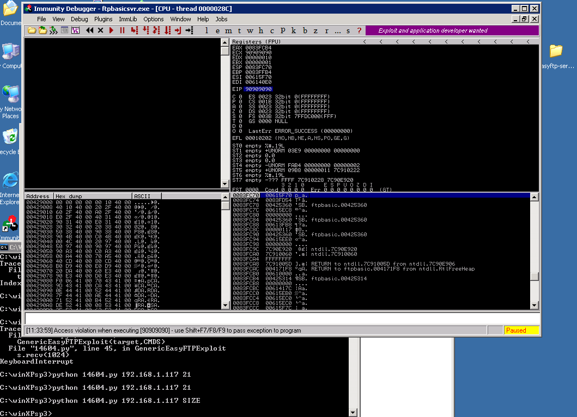Show Patches with 'P' button
Screen dimensions: 577x417
point(283,30)
